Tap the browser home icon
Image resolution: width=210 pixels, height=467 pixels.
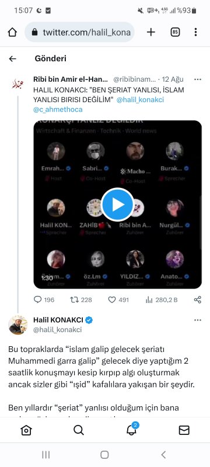12,32
